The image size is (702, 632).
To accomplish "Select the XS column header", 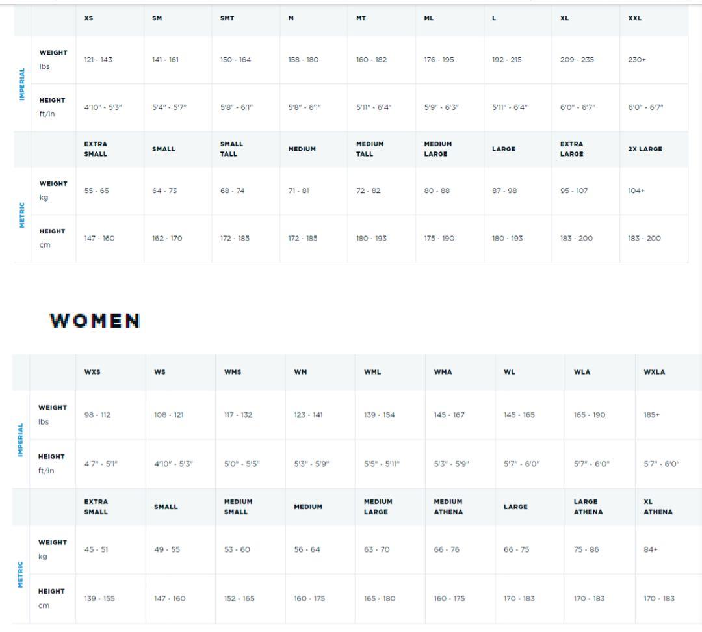I will click(x=88, y=18).
